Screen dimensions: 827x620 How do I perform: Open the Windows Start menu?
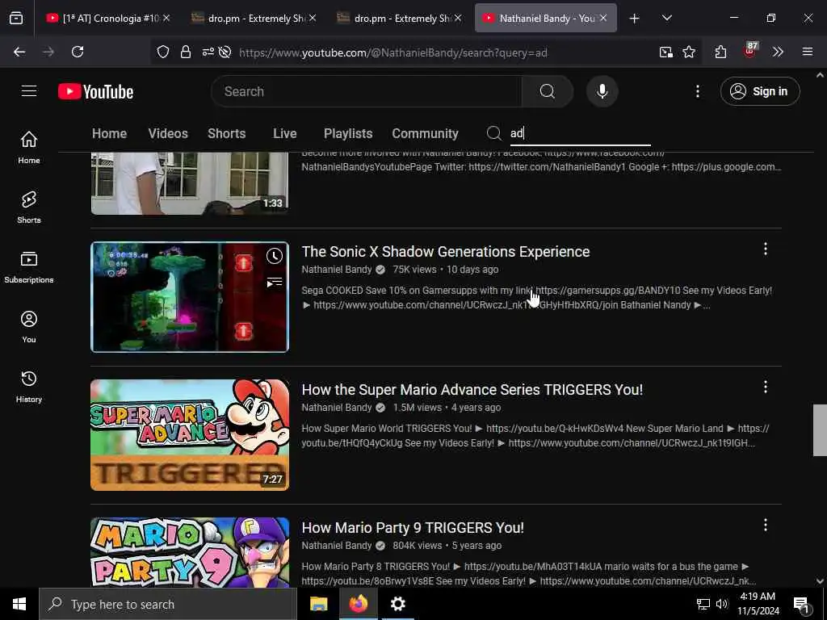click(x=19, y=604)
